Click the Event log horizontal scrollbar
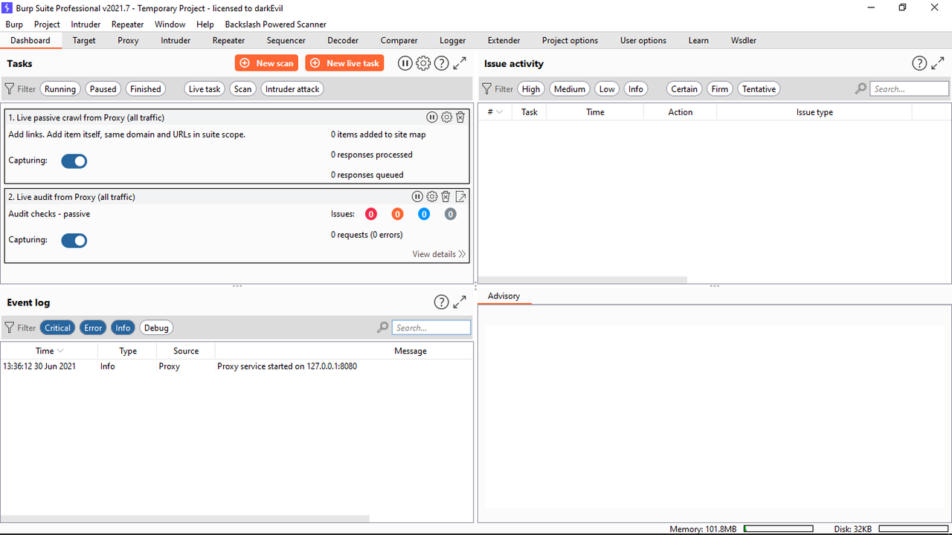The image size is (952, 535). 185,519
